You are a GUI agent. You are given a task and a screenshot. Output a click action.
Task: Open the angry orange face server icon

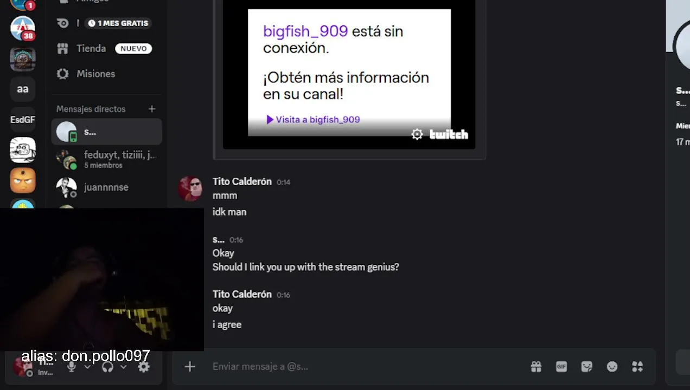[23, 180]
